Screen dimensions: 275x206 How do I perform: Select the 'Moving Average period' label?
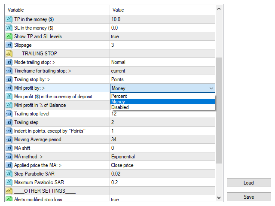point(38,139)
